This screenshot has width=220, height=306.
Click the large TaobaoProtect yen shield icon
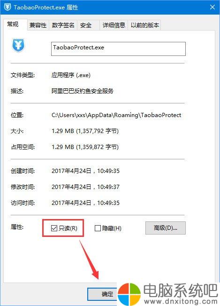tap(18, 46)
